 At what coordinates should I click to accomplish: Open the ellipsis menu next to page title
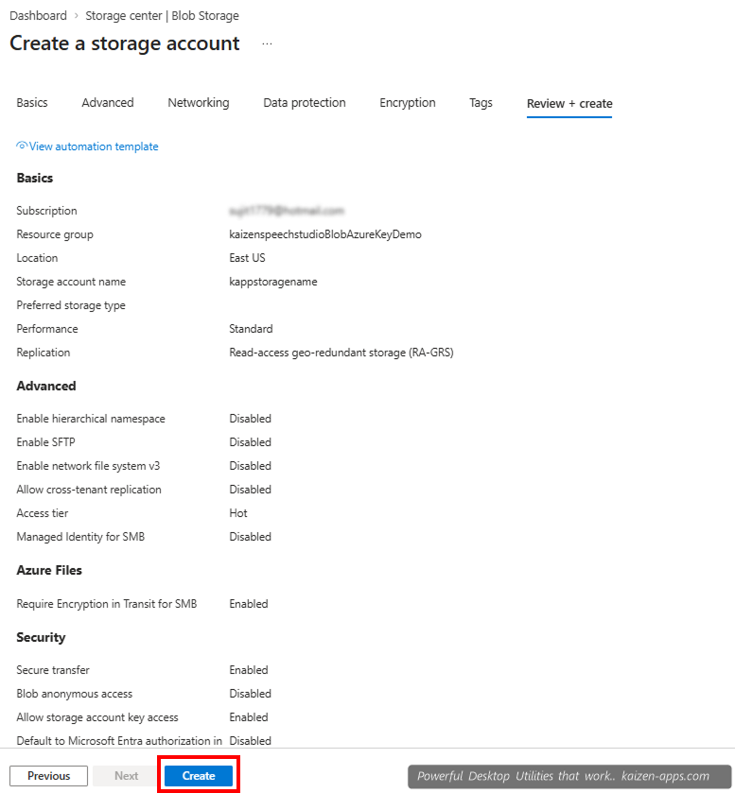266,43
